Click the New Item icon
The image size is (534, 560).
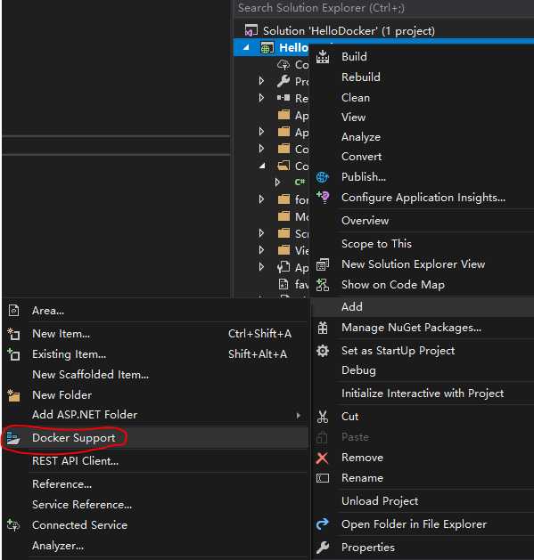point(13,334)
